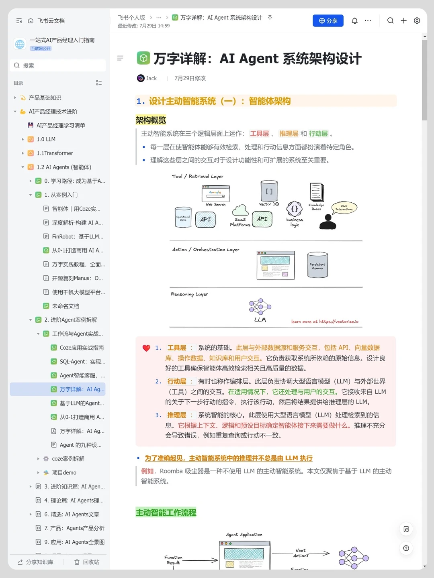
Task: Open the help question-mark icon
Action: pyautogui.click(x=406, y=548)
